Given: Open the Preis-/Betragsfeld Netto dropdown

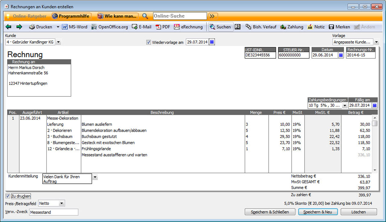Looking at the screenshot, I should click(62, 203).
